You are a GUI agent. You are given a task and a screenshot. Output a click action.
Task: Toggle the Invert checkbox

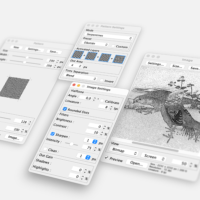click(x=102, y=80)
